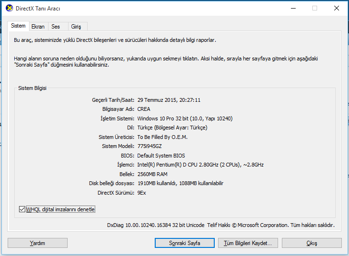Click Tüm Bilgileri Kaydet button
The width and height of the screenshot is (349, 256).
pyautogui.click(x=248, y=243)
